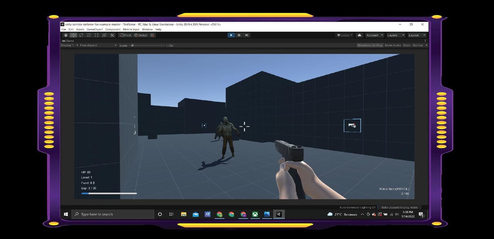
Task: Open the Help menu
Action: (x=158, y=29)
